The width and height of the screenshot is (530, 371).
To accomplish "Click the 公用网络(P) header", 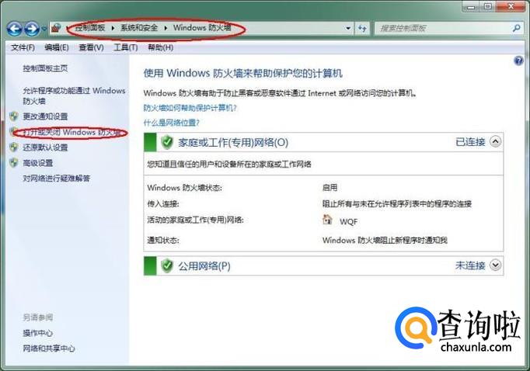I will [x=204, y=266].
